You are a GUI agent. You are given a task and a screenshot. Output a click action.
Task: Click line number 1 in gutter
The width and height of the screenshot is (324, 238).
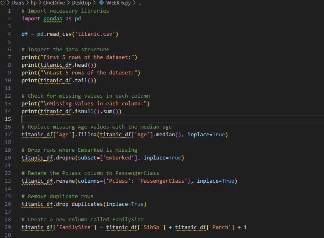click(9, 11)
